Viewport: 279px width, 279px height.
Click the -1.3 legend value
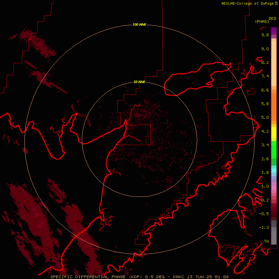tap(264, 228)
